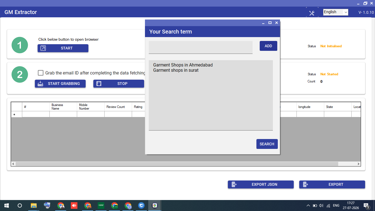The image size is (375, 211).
Task: Click State column header
Action: (338, 107)
